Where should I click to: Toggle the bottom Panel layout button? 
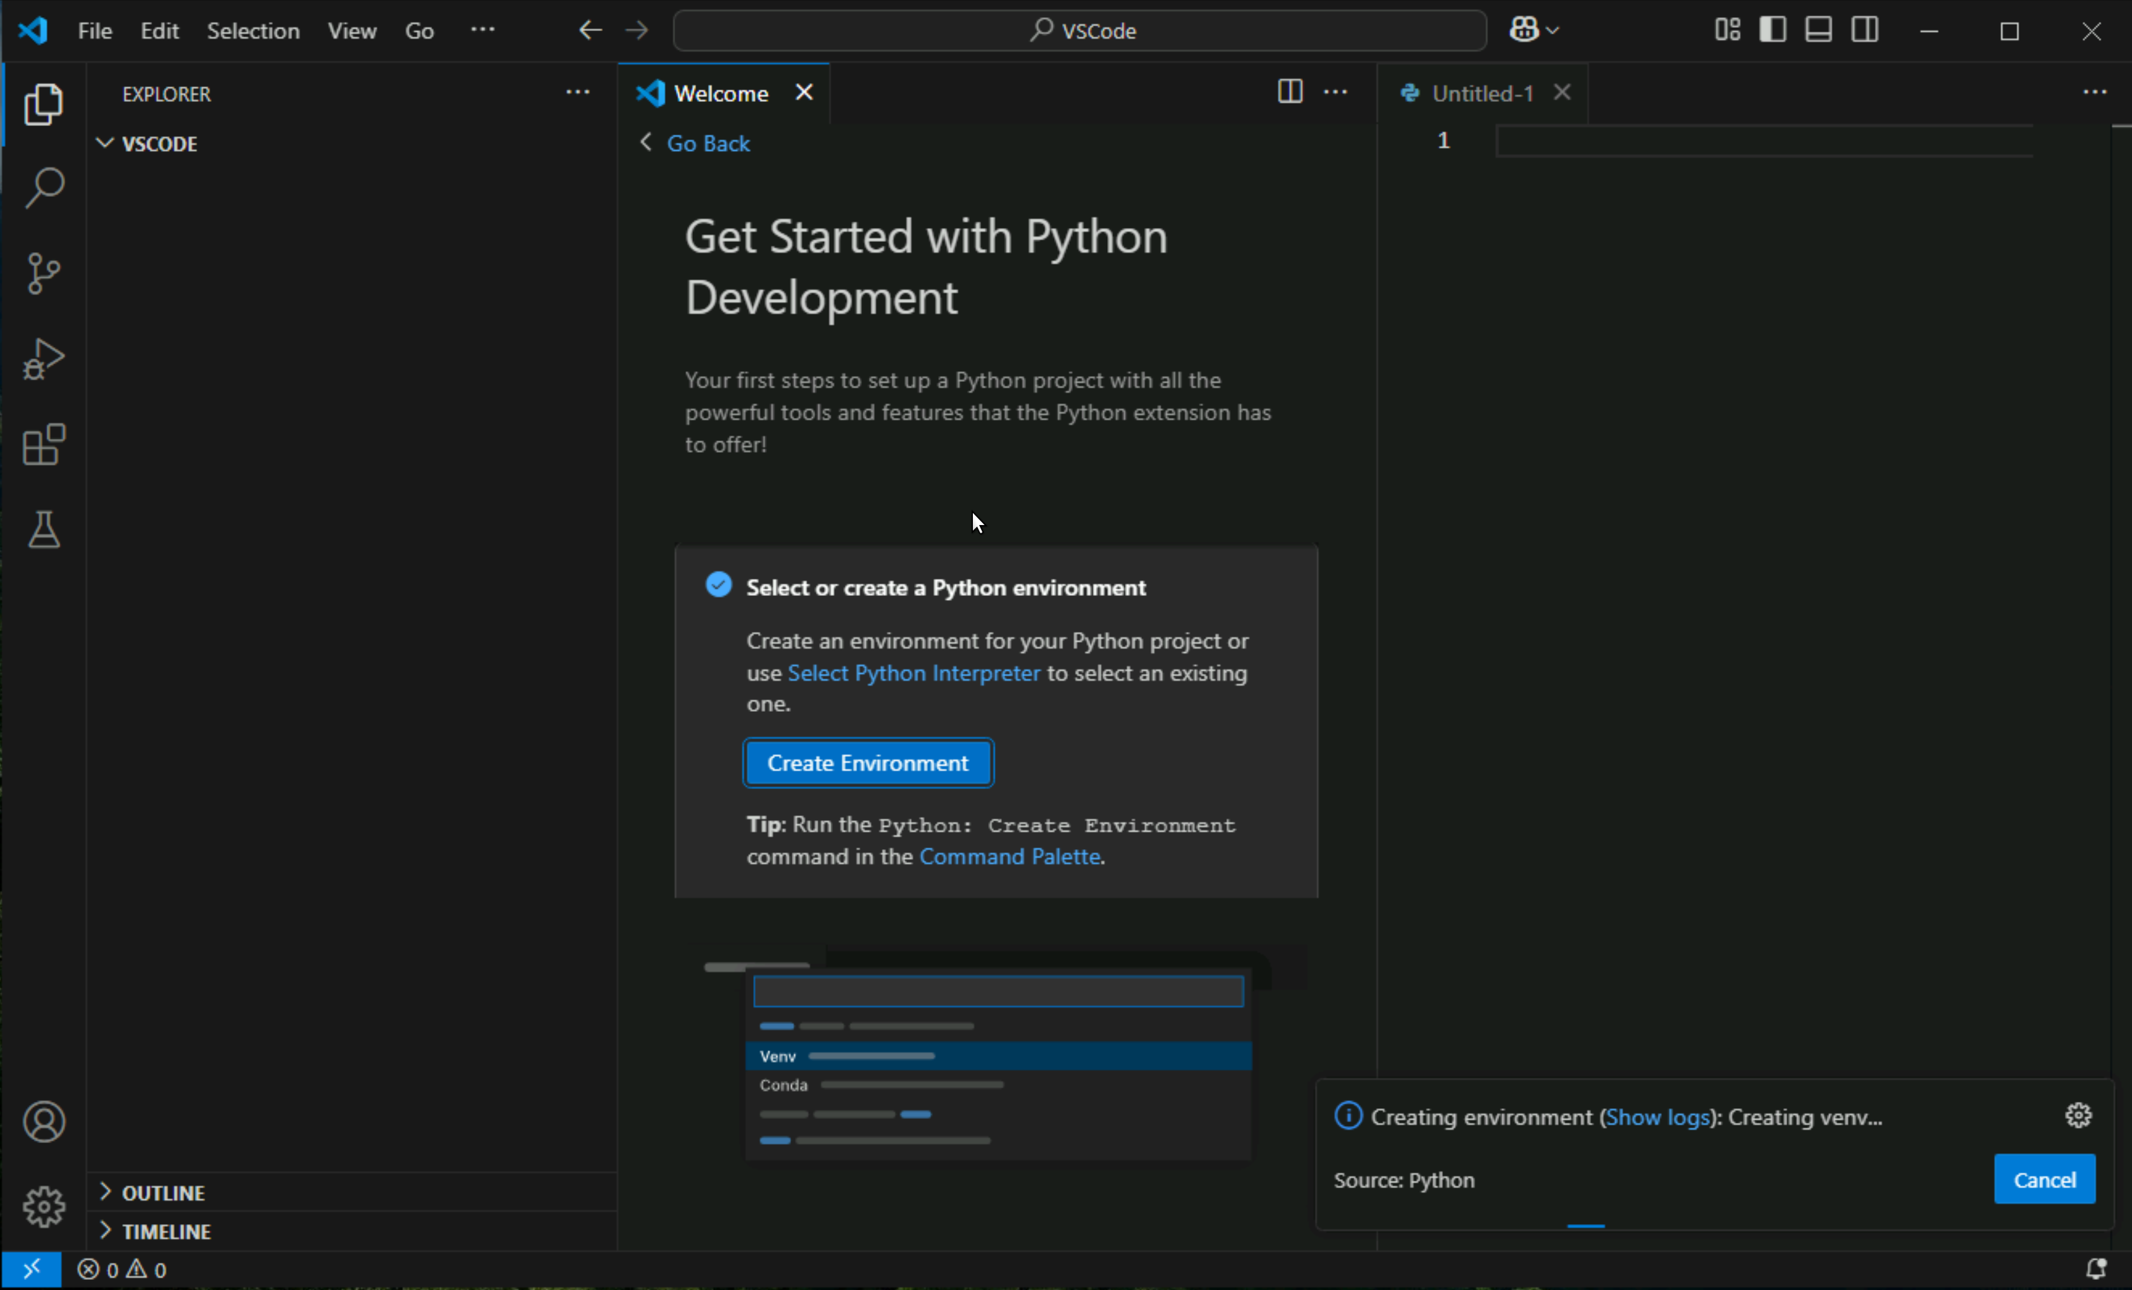[x=1818, y=30]
